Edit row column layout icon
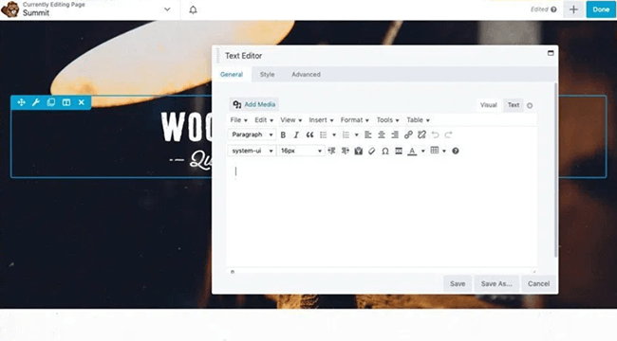617x341 pixels. click(x=66, y=102)
